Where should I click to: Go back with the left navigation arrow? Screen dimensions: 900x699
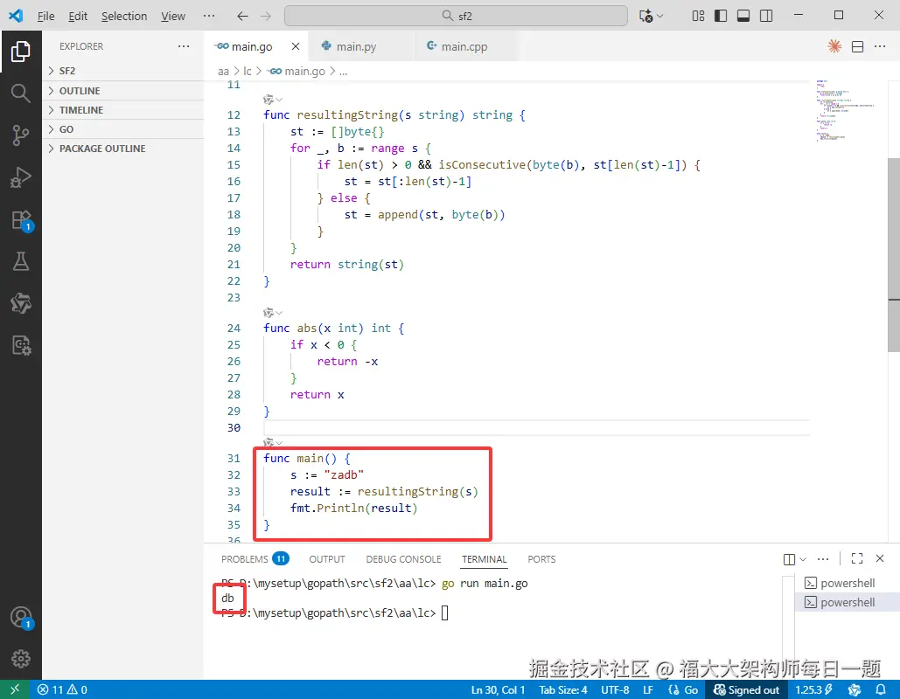pos(242,16)
